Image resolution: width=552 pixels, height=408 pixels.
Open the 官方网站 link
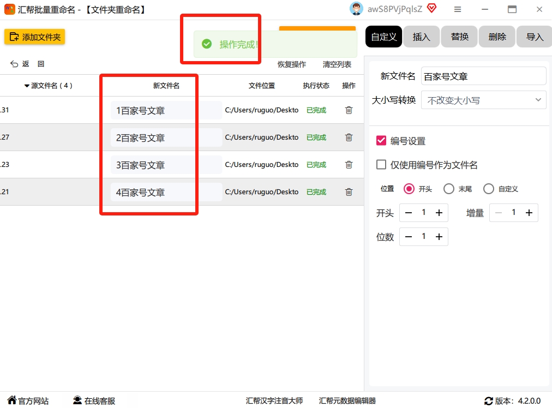27,400
